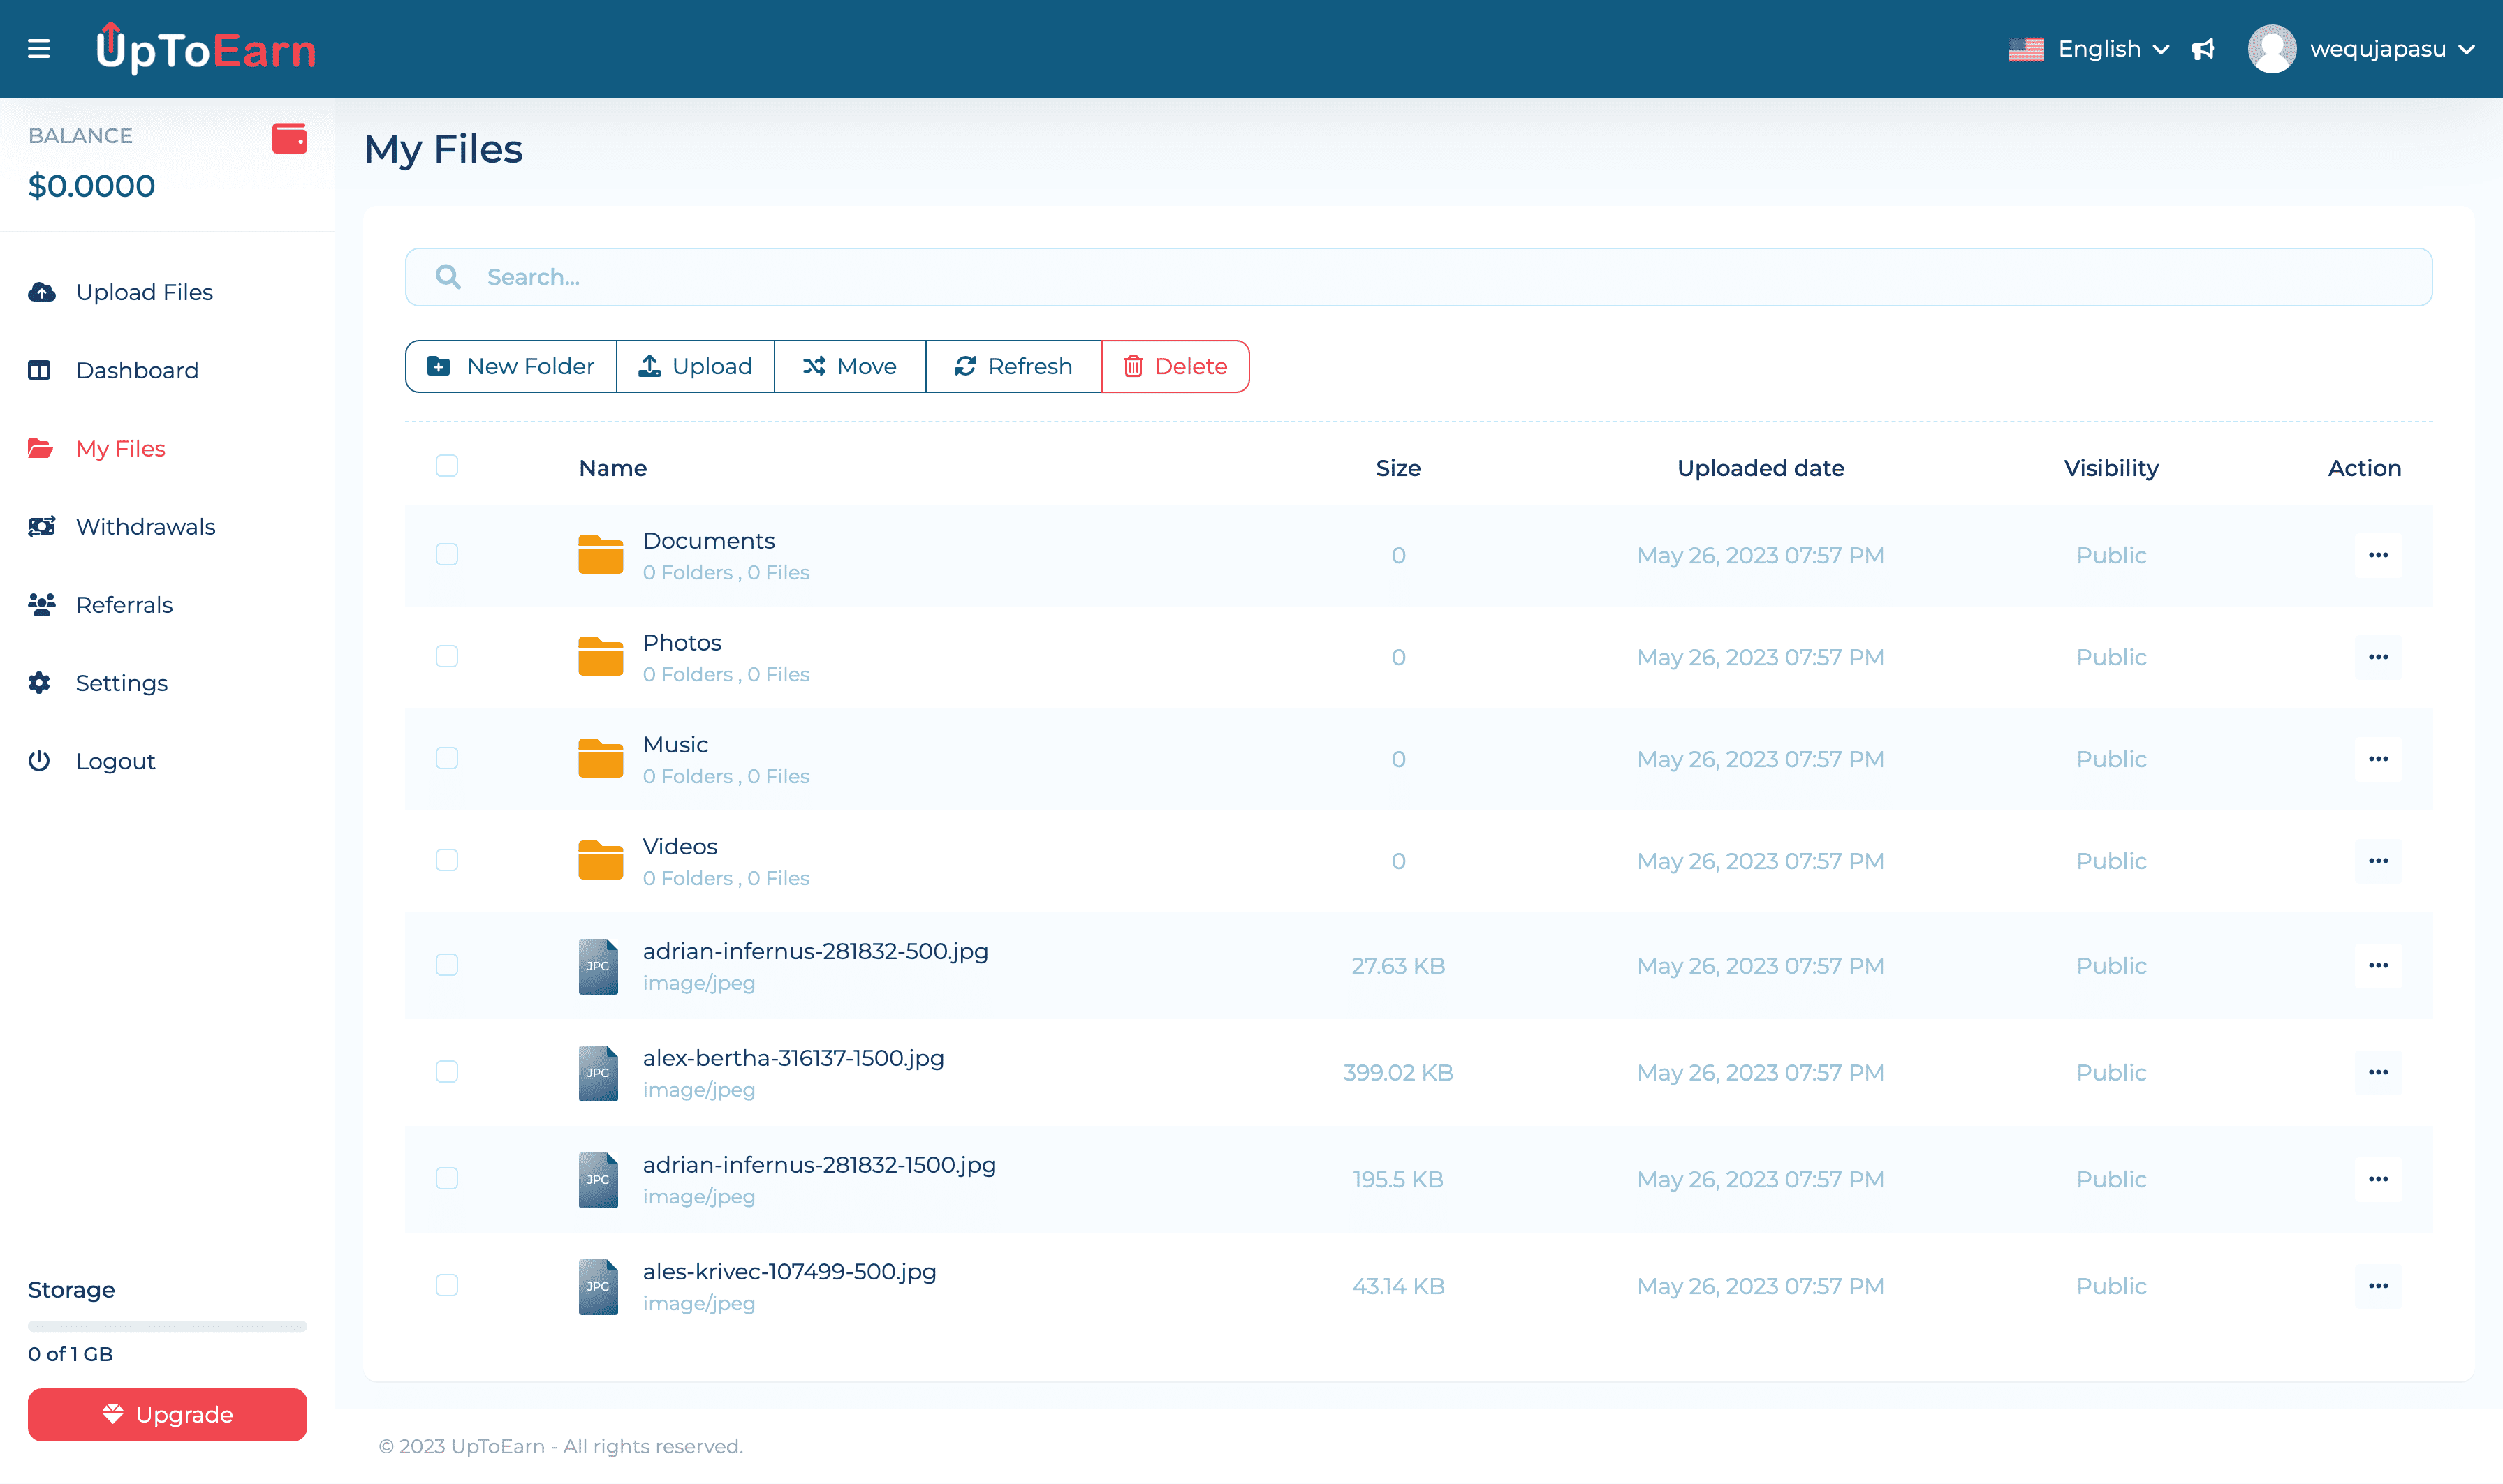Screen dimensions: 2503x1484
Task: Select all files with header checkbox
Action: (447, 466)
